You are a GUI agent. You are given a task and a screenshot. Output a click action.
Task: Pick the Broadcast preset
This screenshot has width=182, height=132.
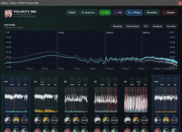click(157, 26)
